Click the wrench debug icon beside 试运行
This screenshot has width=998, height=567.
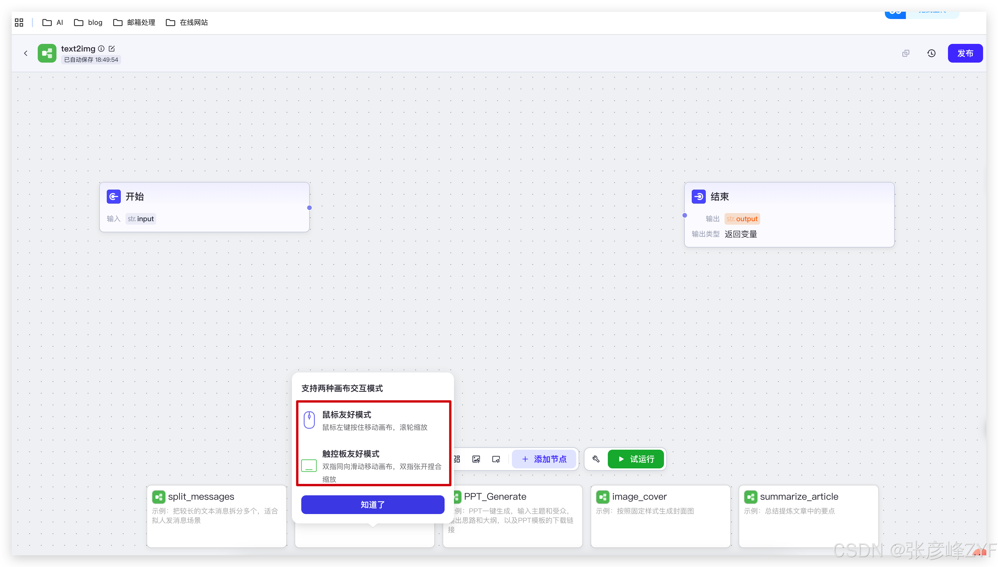tap(596, 459)
